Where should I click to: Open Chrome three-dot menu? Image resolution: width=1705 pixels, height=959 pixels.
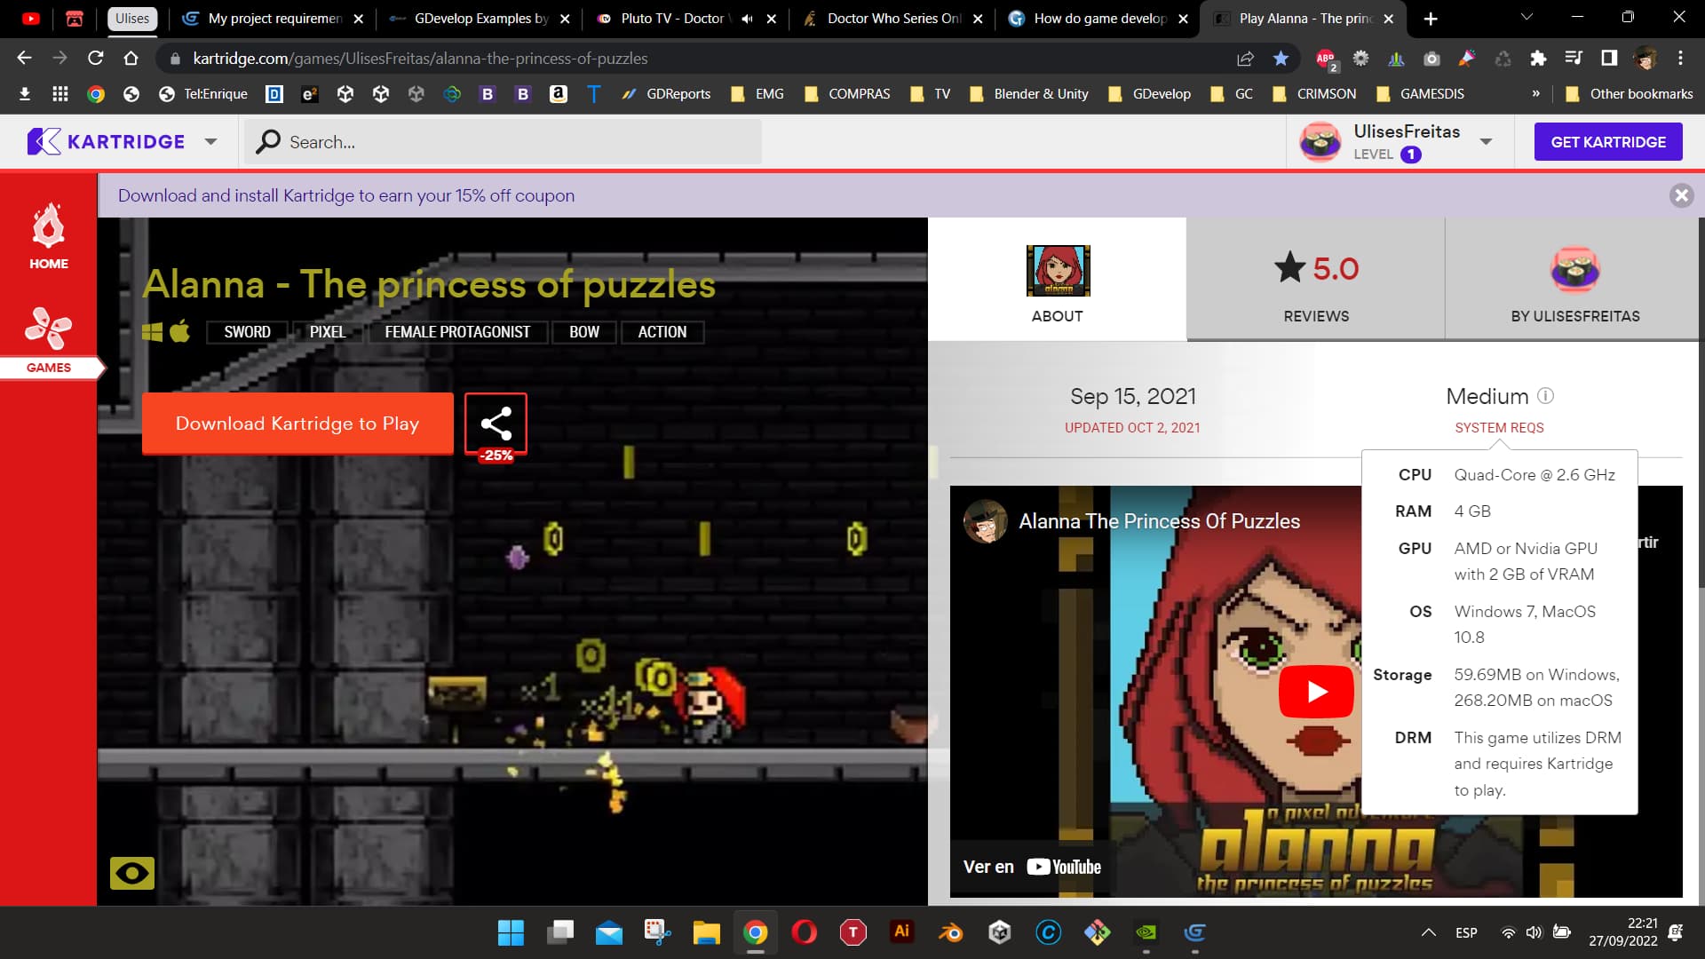click(x=1680, y=58)
